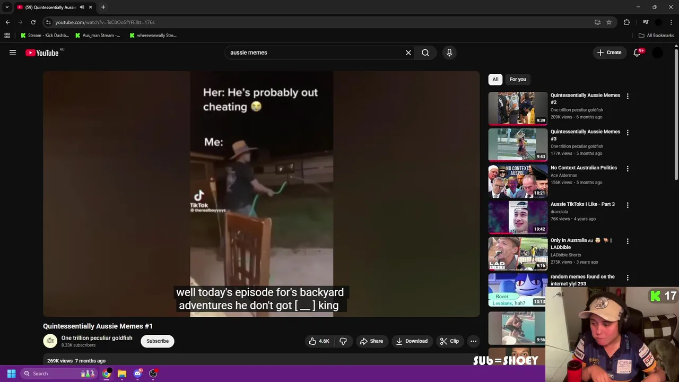Open the Create video menu
This screenshot has width=679, height=382.
click(x=609, y=53)
